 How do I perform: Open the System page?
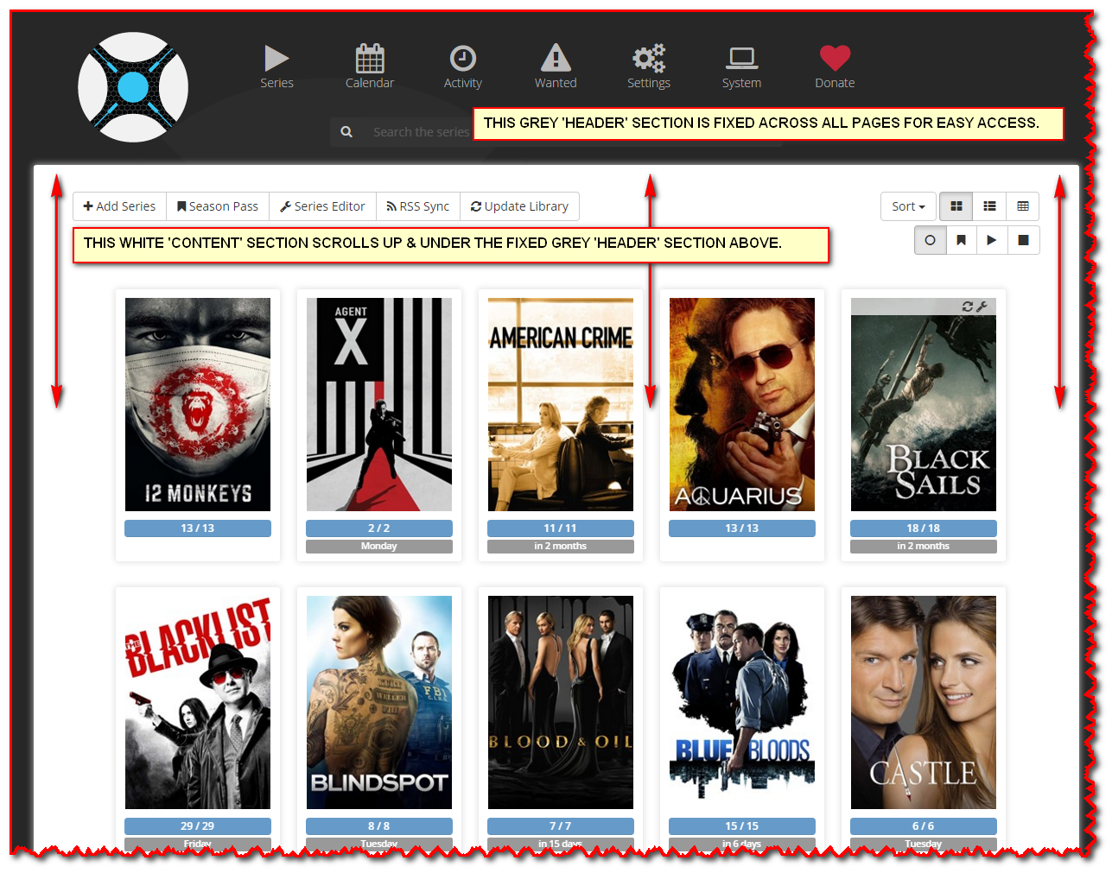point(741,66)
